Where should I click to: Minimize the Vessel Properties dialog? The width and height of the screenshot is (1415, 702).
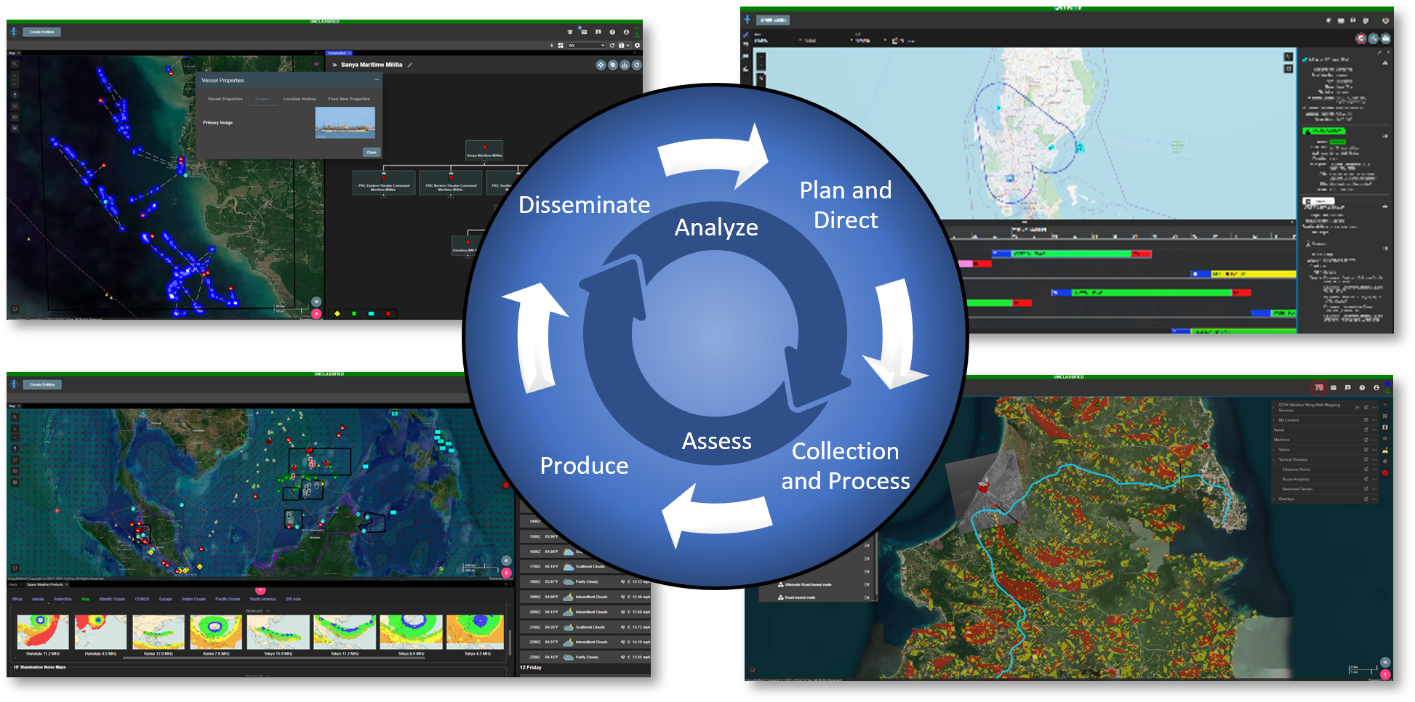[376, 80]
